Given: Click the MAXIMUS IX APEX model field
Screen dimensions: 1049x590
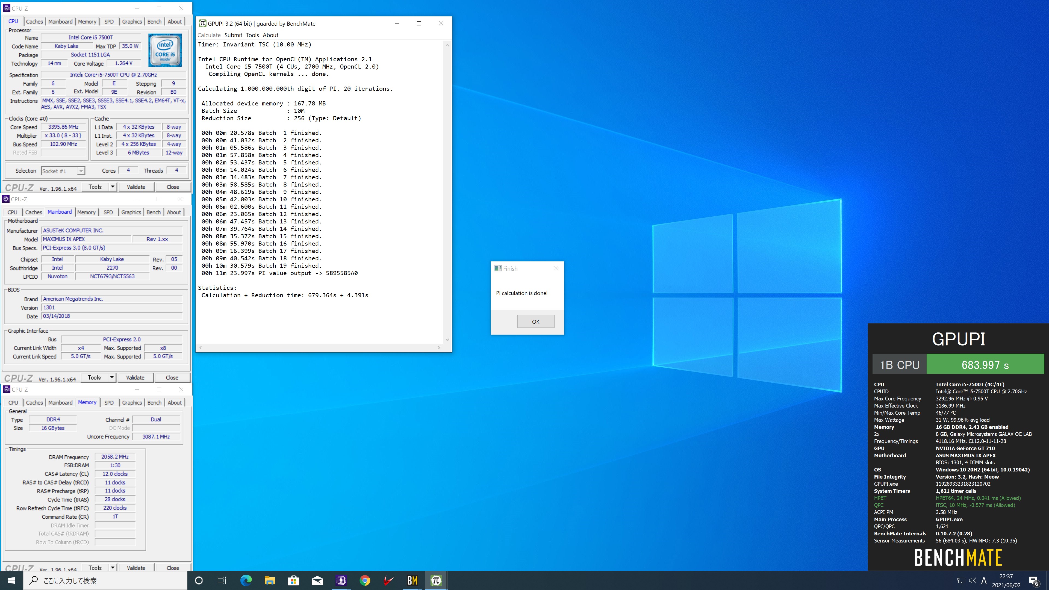Looking at the screenshot, I should [86, 239].
